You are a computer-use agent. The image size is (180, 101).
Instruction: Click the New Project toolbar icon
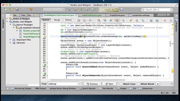point(11,9)
